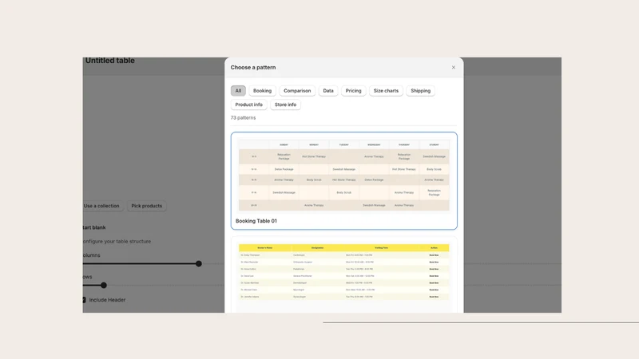The width and height of the screenshot is (639, 359).
Task: Filter patterns by Store info
Action: [x=285, y=105]
